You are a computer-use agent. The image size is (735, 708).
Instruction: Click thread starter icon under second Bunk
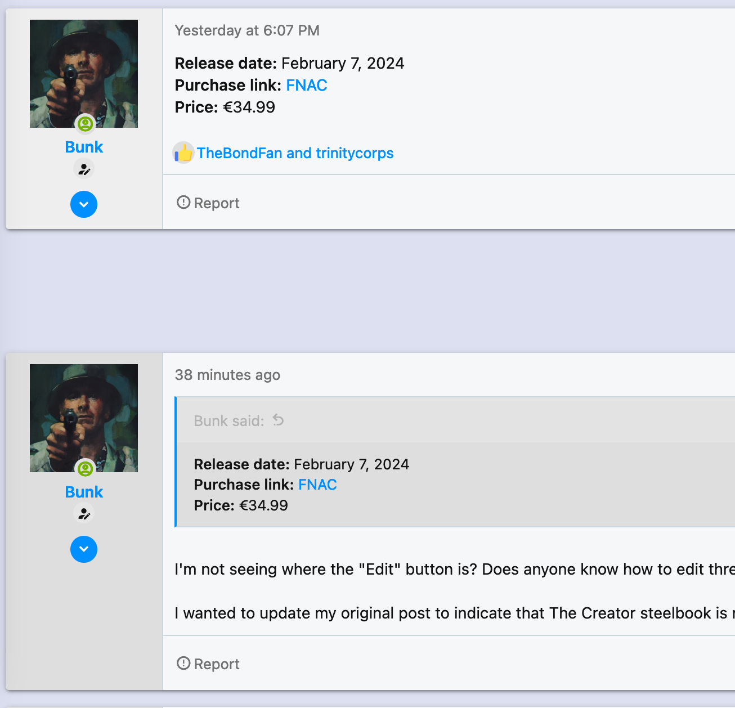(x=84, y=513)
